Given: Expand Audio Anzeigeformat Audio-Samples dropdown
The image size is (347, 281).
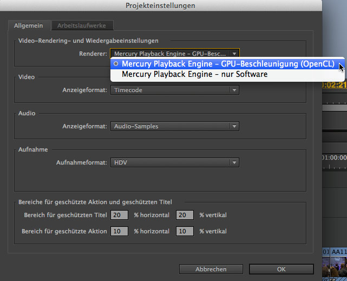Looking at the screenshot, I should [x=174, y=126].
